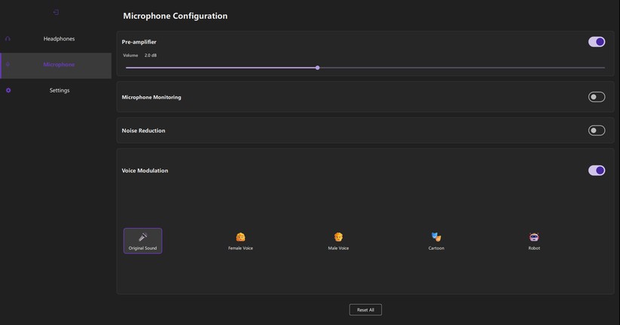This screenshot has width=620, height=325.
Task: Click the unfilled right part of the volume slider track
Action: coord(463,68)
